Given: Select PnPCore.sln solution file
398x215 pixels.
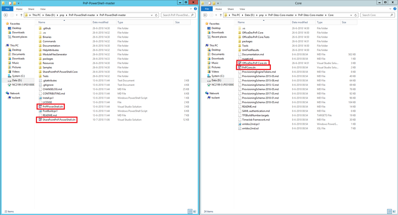Looking at the screenshot, I should click(x=249, y=68).
